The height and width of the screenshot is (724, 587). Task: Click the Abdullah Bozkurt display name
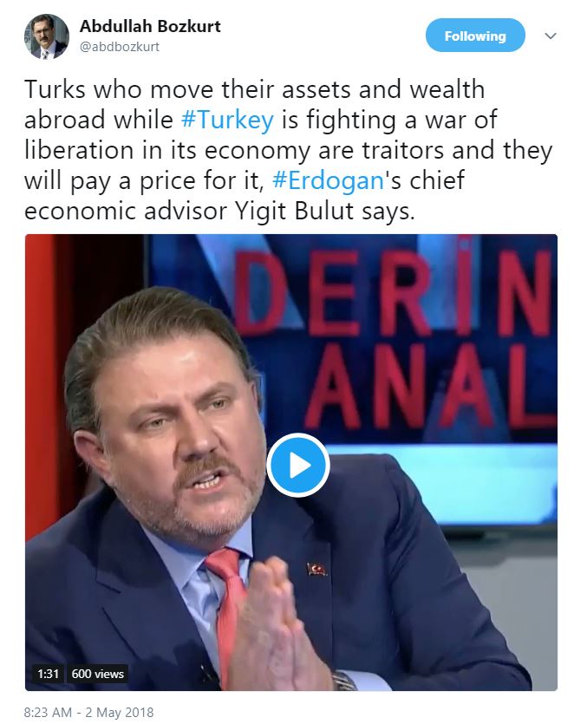tap(150, 26)
